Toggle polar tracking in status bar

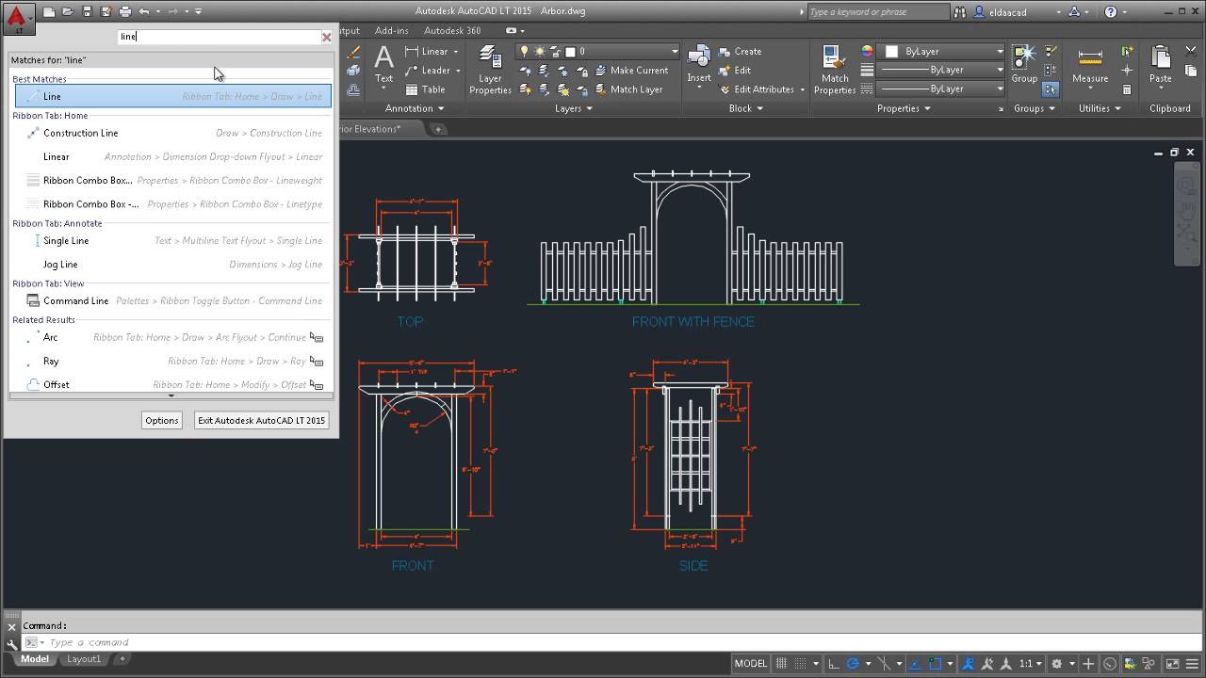click(854, 664)
